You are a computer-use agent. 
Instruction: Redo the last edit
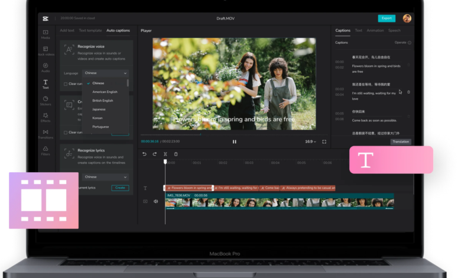(x=155, y=154)
